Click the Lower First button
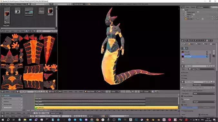The image size is (218, 122). (206, 108)
